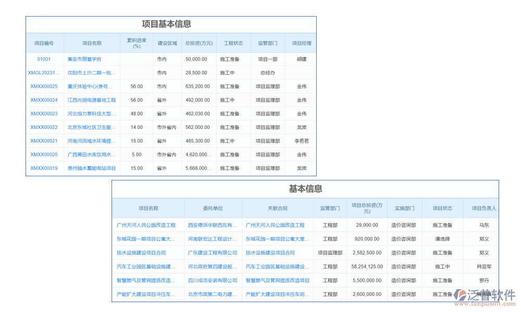This screenshot has height=312, width=521.
Task: Open the 北京市政第二电力 委托单位 link
Action: (213, 294)
